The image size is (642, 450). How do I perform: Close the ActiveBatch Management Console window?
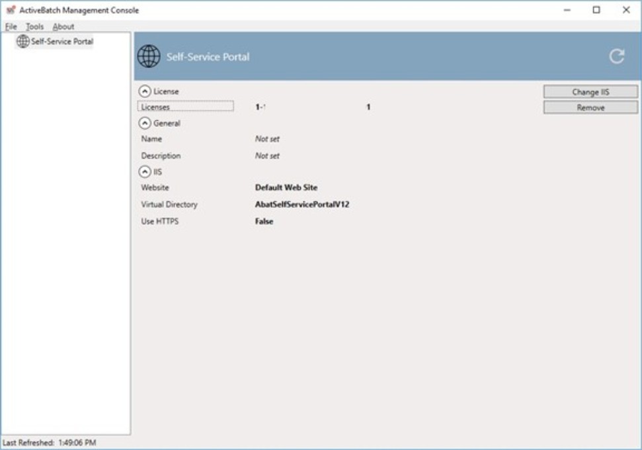(626, 10)
